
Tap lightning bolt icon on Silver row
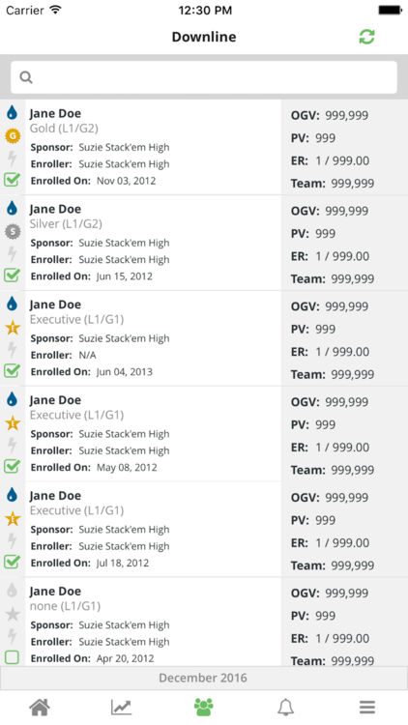tap(13, 254)
